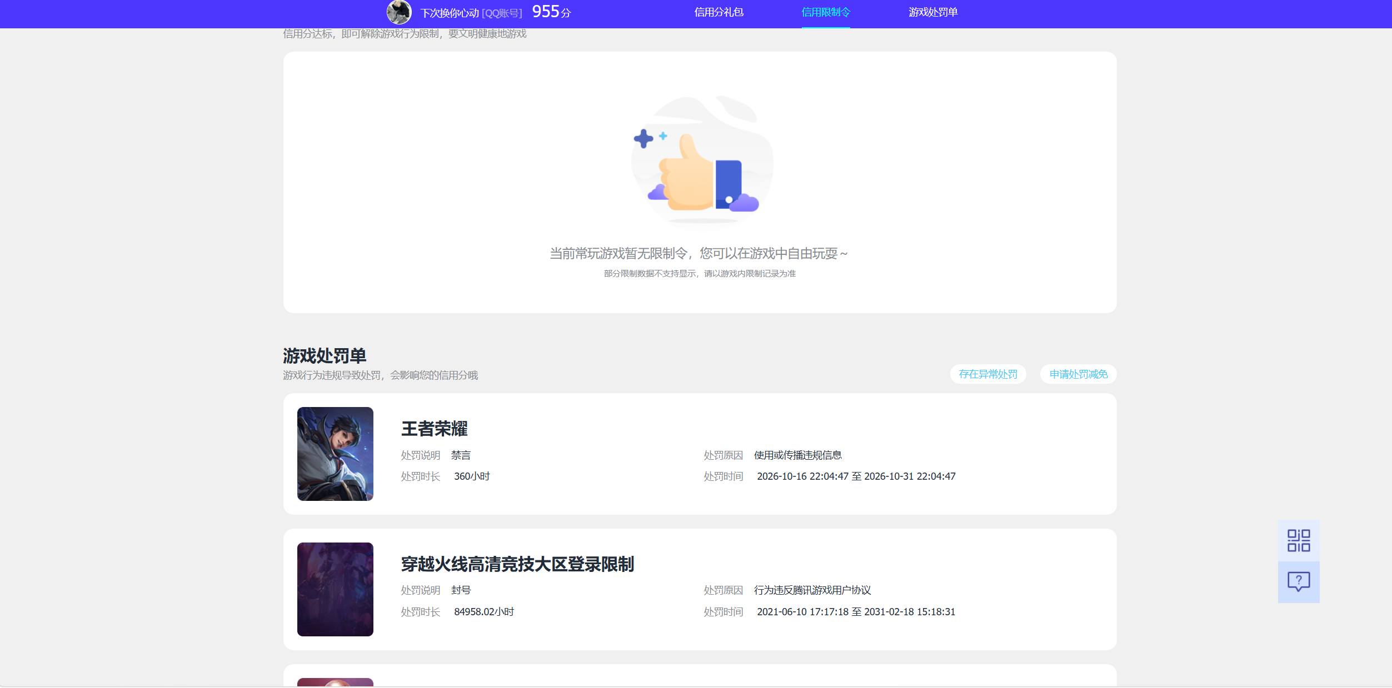The height and width of the screenshot is (688, 1392).
Task: Click the 穿越火线高清竞技大区登录限制 title
Action: click(x=517, y=564)
